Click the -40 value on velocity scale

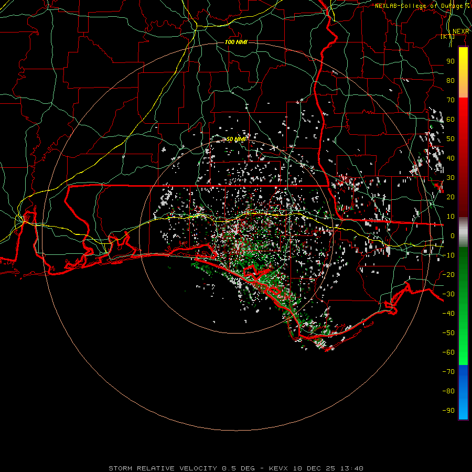pos(448,314)
